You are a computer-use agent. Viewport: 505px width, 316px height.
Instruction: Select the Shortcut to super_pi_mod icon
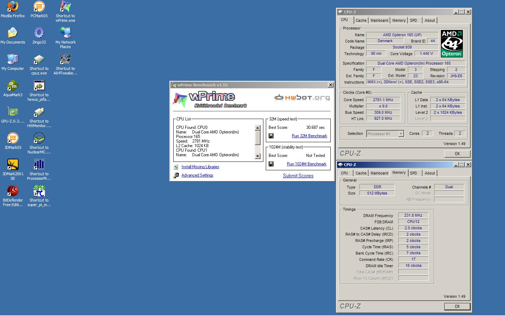(x=39, y=191)
